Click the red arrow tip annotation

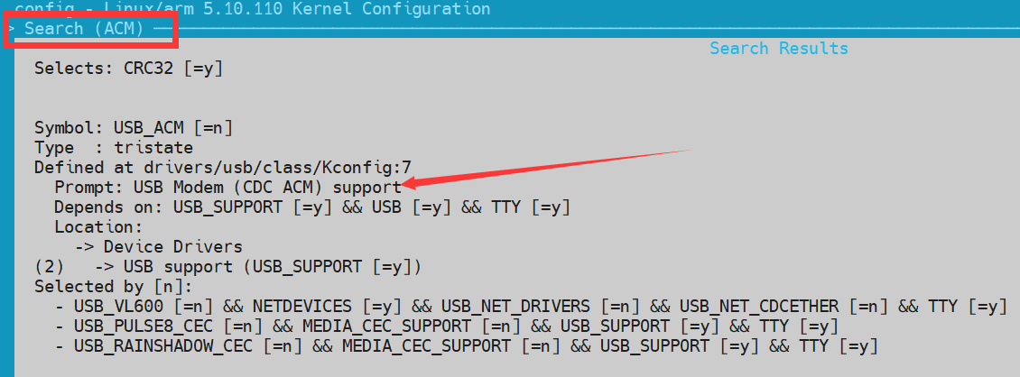[409, 185]
